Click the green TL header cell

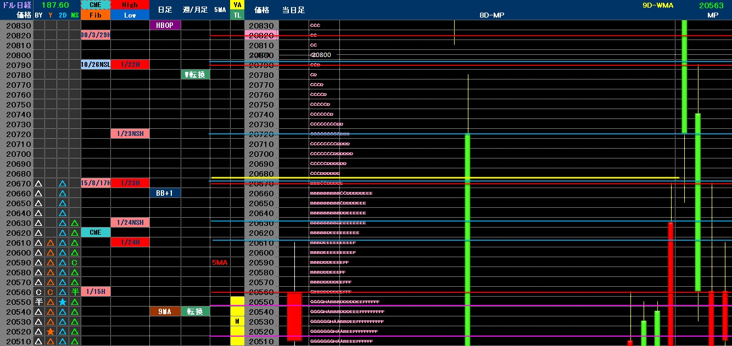coord(237,15)
